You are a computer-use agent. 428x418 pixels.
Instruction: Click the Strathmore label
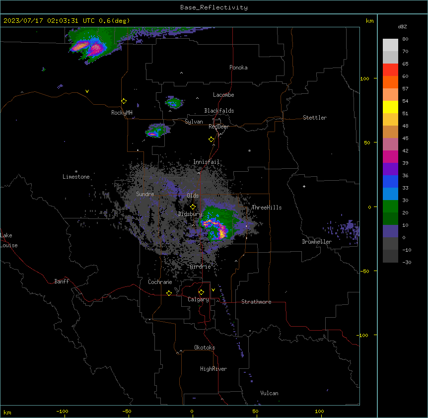point(256,302)
